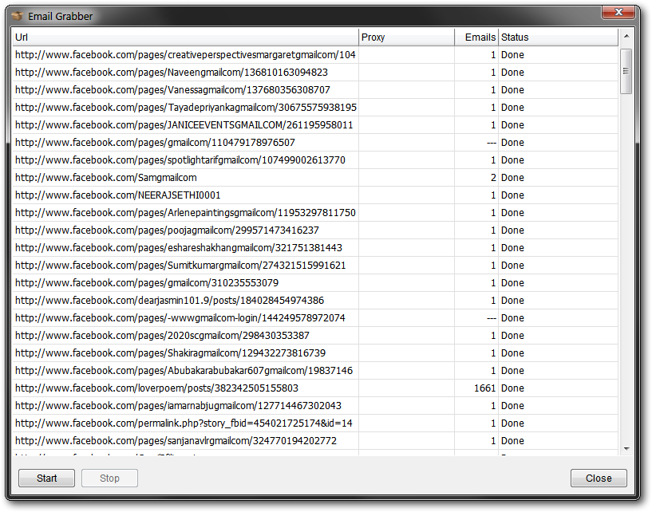Select the Vanessagmailcom URL row
This screenshot has height=512, width=652.
[x=315, y=90]
